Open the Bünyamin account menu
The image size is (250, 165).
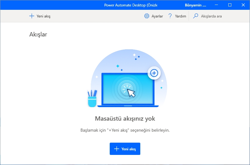196,5
